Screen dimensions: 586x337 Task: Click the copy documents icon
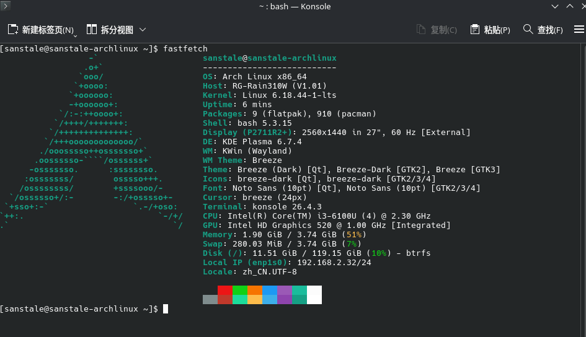(x=421, y=30)
